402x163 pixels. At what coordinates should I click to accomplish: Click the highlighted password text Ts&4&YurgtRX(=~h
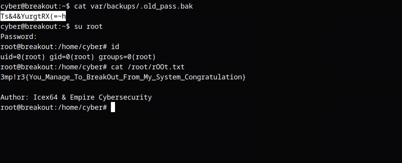(x=33, y=16)
